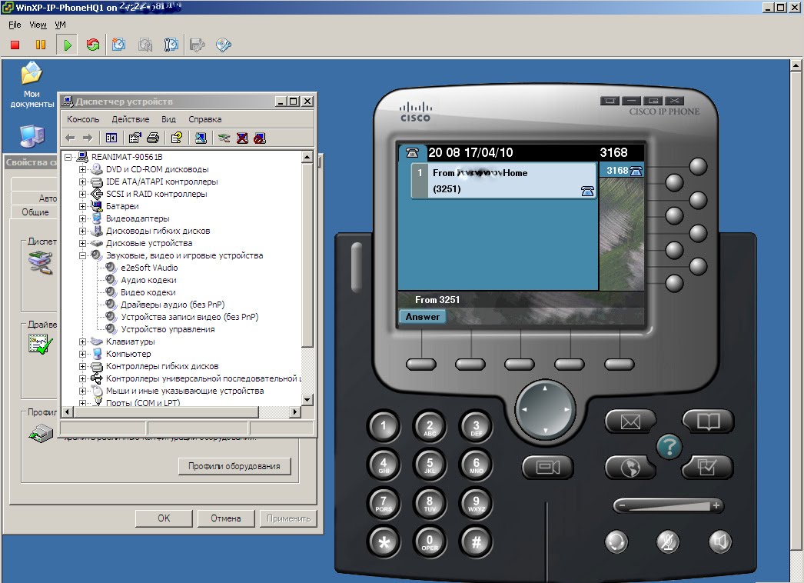Dial digit 5 JKL on the phone keypad
The width and height of the screenshot is (804, 583).
pos(430,465)
